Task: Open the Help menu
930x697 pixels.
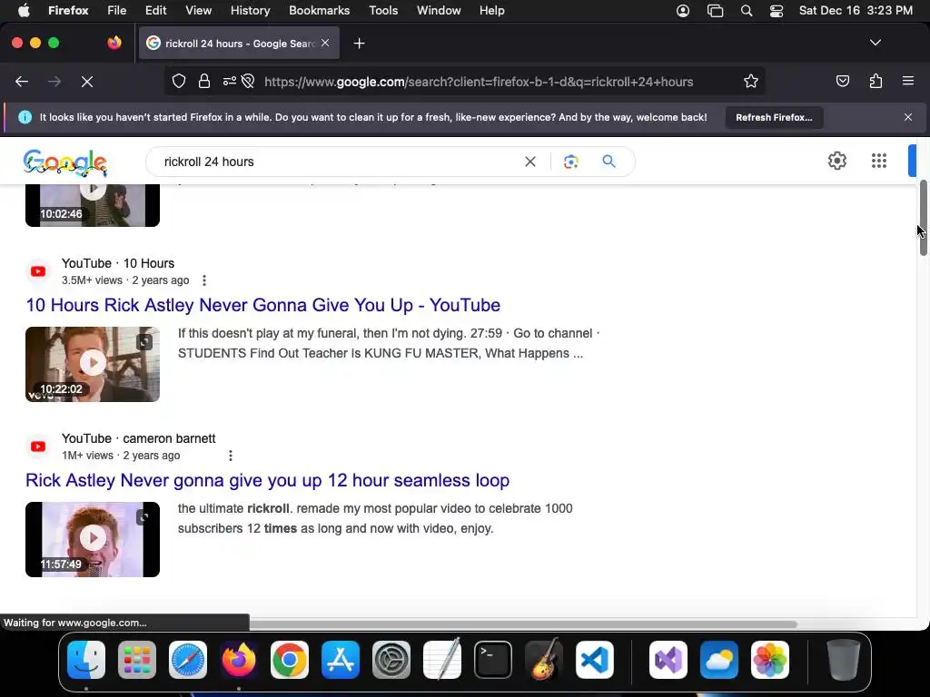Action: coord(491,10)
